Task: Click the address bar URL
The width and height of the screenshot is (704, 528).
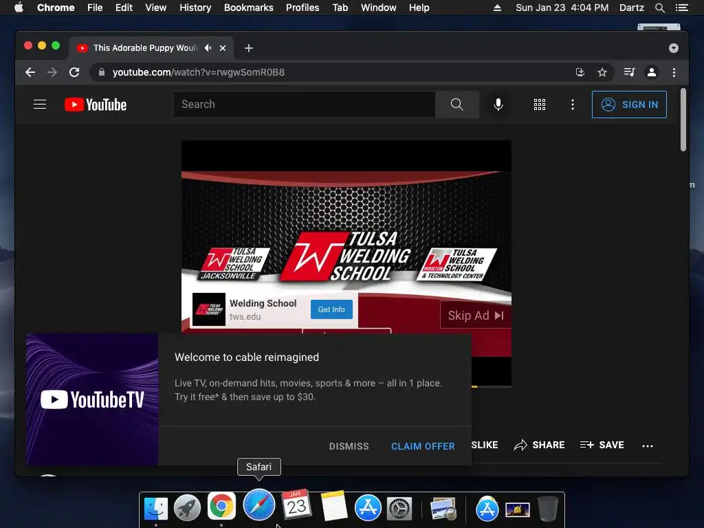Action: pyautogui.click(x=199, y=72)
